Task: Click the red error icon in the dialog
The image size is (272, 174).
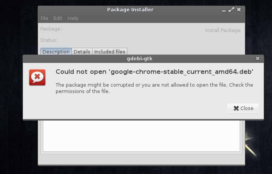Action: (37, 77)
